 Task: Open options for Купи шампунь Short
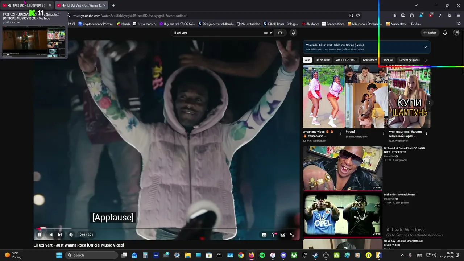426,133
